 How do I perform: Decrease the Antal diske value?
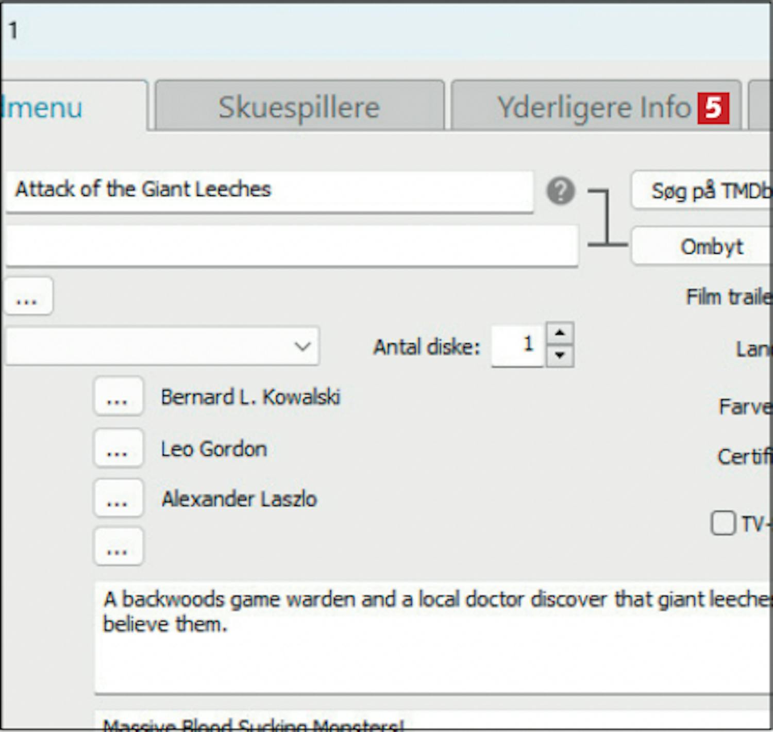click(560, 356)
